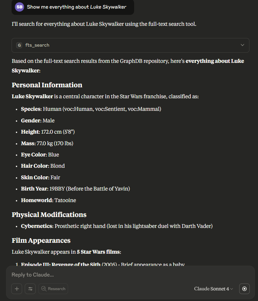The image size is (258, 301).
Task: Click the plus attachment button
Action: tap(17, 289)
